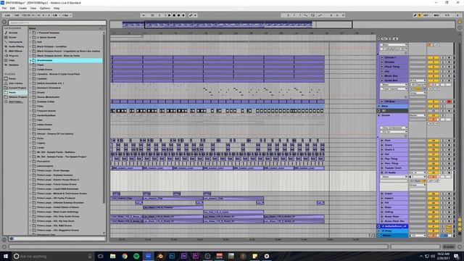Viewport: 464px width, 261px height.
Task: Click the Master track volume value
Action: [x=433, y=236]
